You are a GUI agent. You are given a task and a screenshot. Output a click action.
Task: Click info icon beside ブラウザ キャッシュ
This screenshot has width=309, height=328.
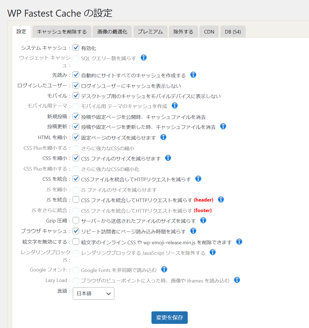click(193, 231)
